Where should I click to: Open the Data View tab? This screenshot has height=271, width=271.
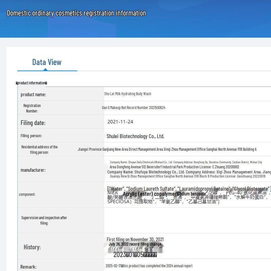[x=47, y=62]
